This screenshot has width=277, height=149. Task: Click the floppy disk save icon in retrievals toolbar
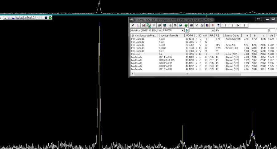point(165,25)
